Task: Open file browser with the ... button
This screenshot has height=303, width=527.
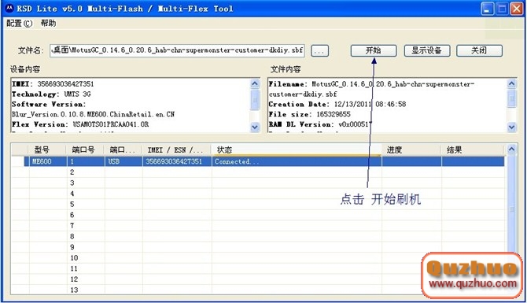Action: pyautogui.click(x=319, y=51)
